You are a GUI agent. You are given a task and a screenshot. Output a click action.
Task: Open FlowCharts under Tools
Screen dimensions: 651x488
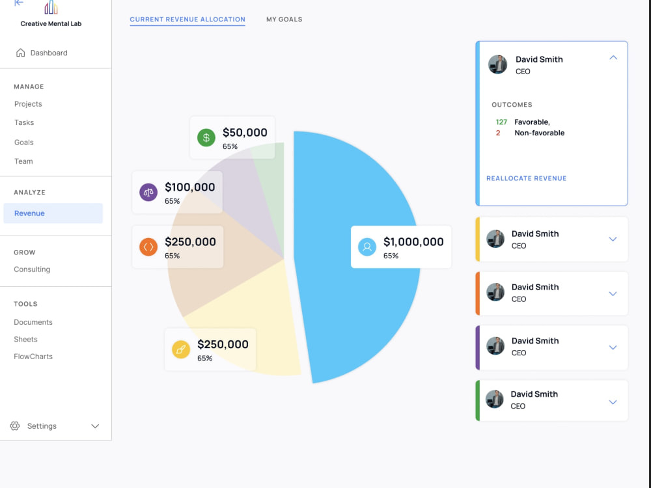coord(33,357)
